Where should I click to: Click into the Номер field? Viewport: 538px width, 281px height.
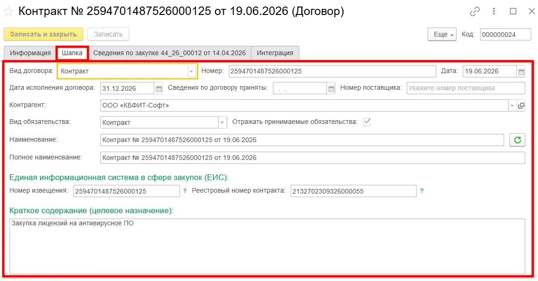click(332, 72)
